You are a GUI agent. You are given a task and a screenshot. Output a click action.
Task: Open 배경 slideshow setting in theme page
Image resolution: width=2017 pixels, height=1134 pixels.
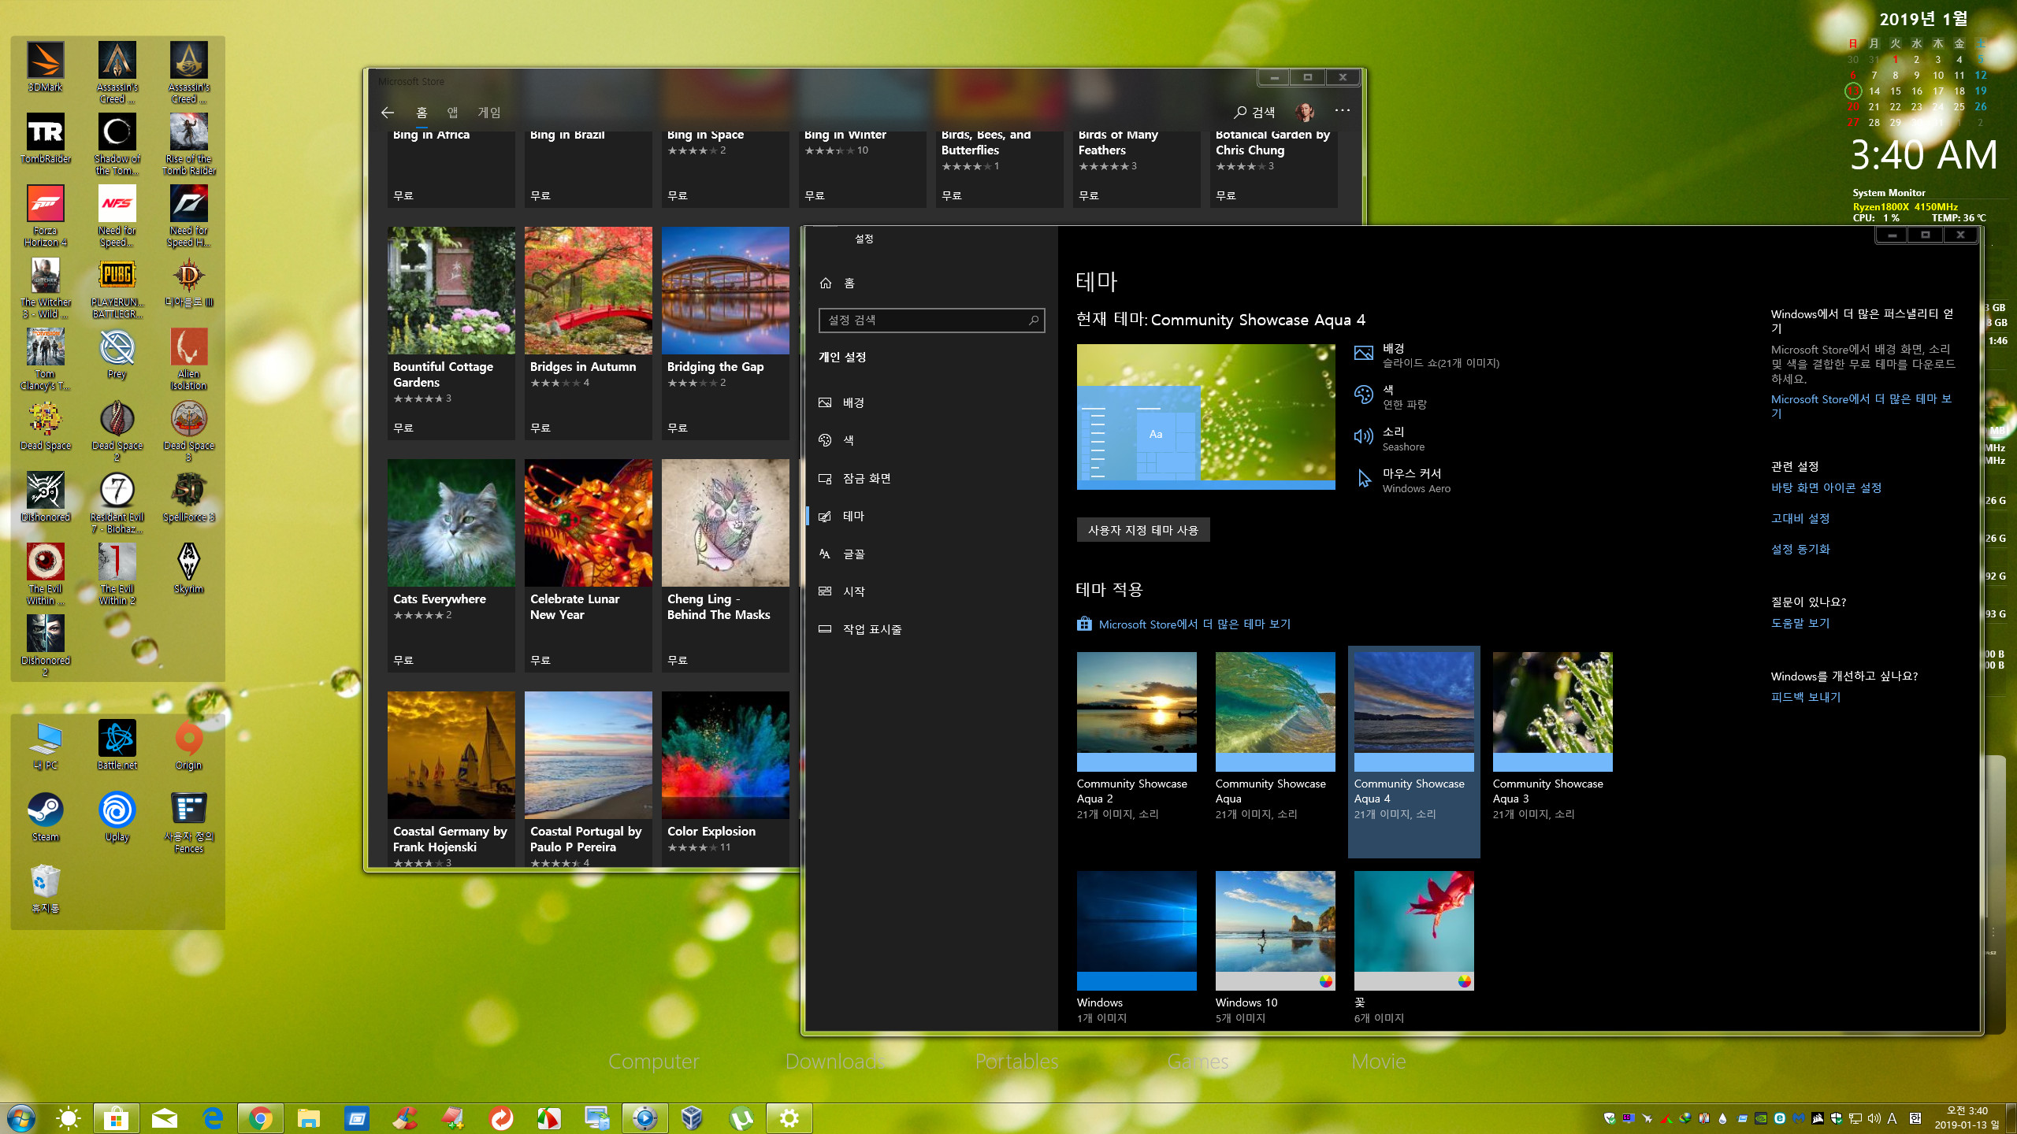pyautogui.click(x=1426, y=355)
